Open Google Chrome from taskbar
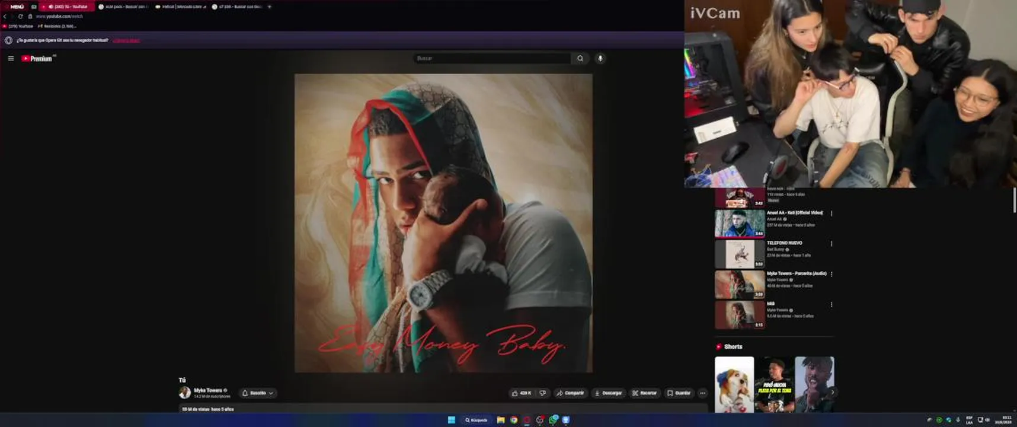1017x427 pixels. point(514,420)
